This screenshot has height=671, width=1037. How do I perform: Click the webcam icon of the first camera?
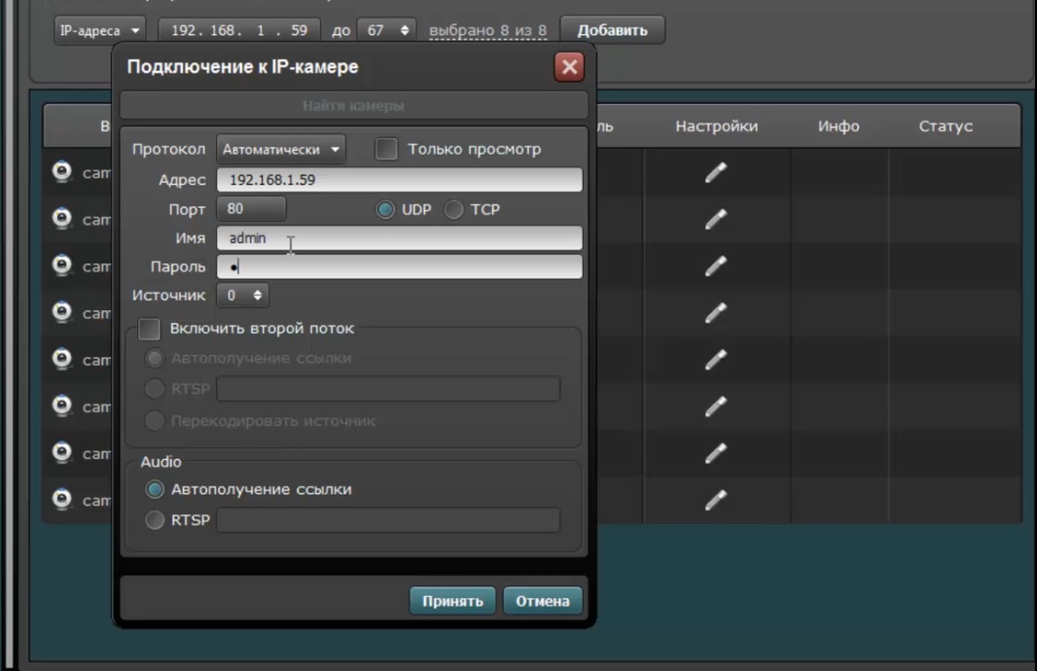point(62,172)
